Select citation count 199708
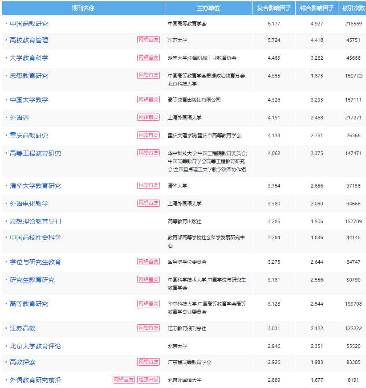The width and height of the screenshot is (366, 388). (x=354, y=304)
